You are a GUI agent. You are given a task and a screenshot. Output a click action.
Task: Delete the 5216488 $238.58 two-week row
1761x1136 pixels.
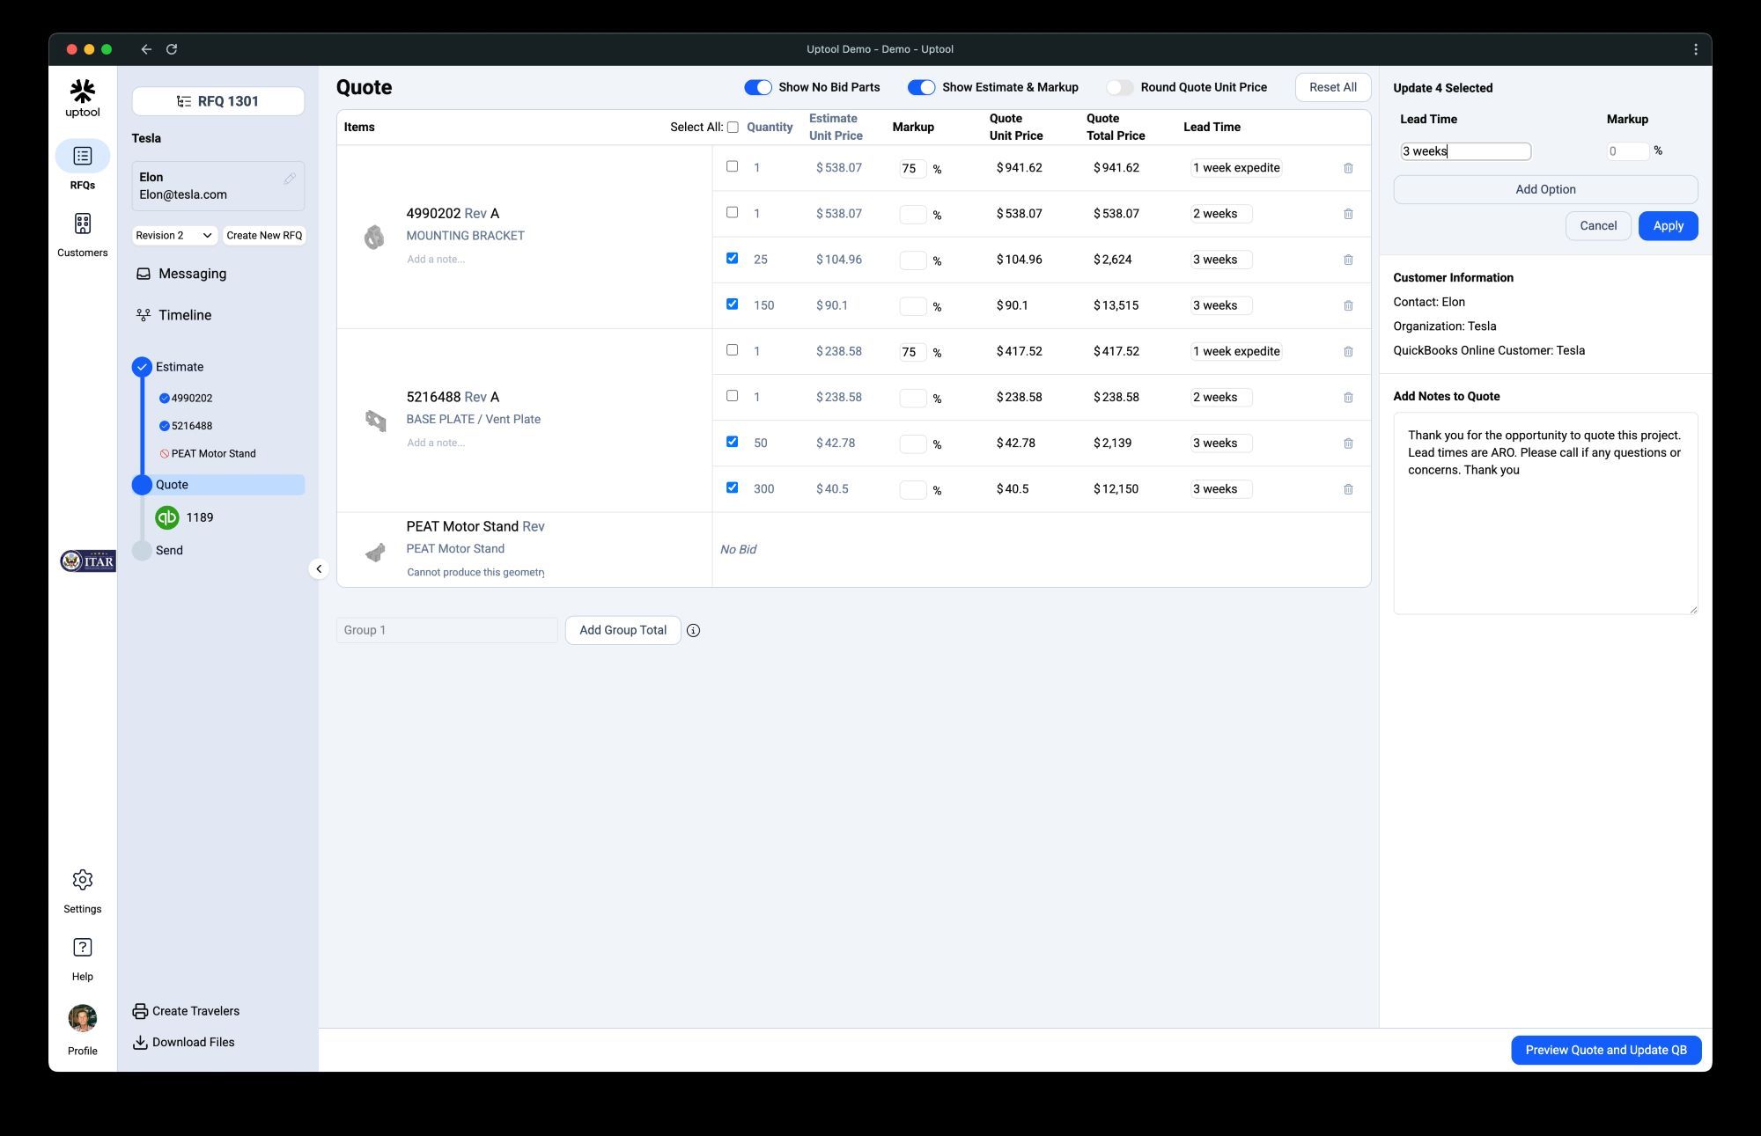coord(1348,398)
